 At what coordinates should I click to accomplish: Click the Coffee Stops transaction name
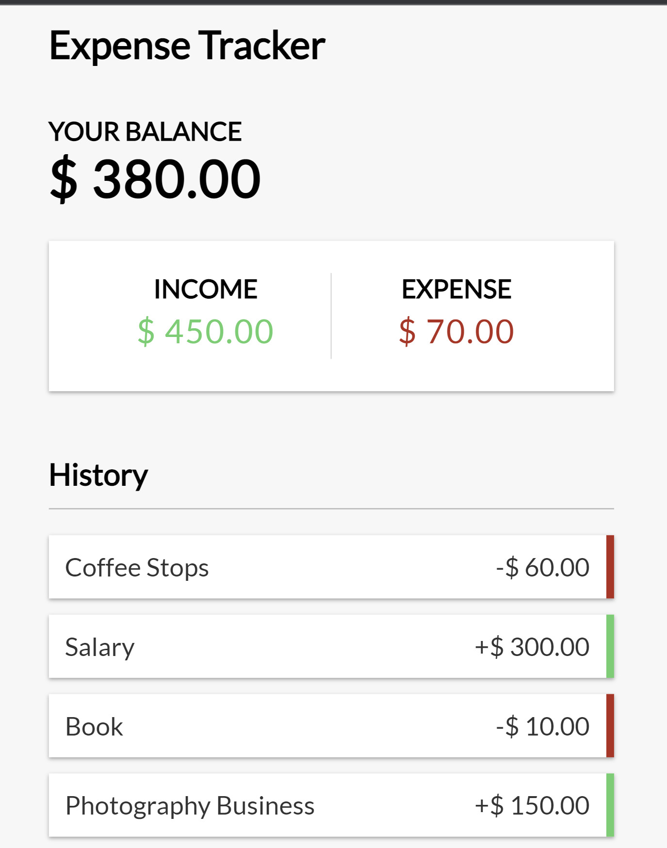pyautogui.click(x=137, y=567)
